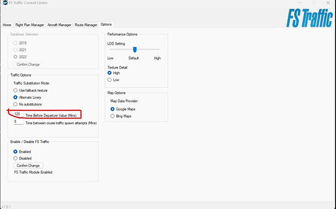Open the Home tab
Image resolution: width=336 pixels, height=209 pixels.
pyautogui.click(x=7, y=25)
